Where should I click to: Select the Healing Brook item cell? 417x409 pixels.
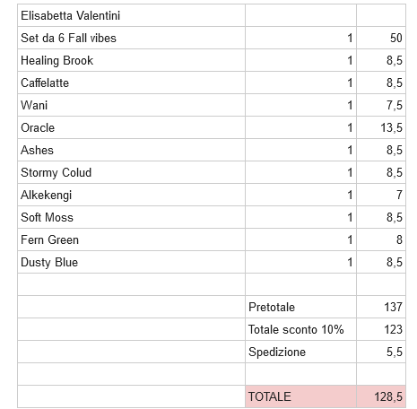pyautogui.click(x=131, y=60)
